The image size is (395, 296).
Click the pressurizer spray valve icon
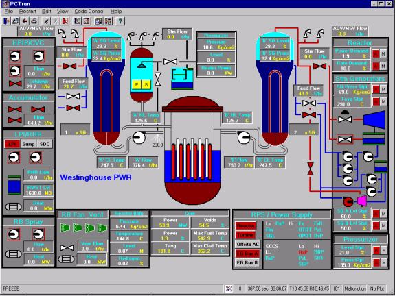(170, 62)
